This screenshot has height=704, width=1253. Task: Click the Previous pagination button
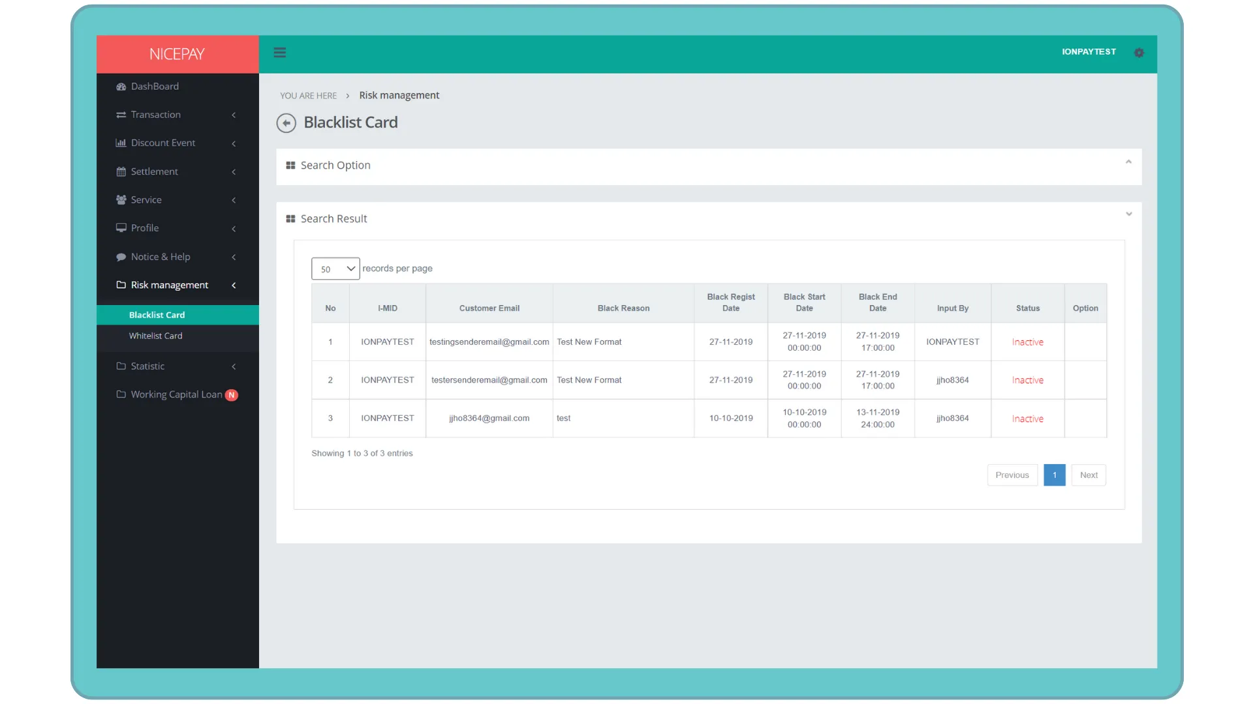click(x=1011, y=475)
